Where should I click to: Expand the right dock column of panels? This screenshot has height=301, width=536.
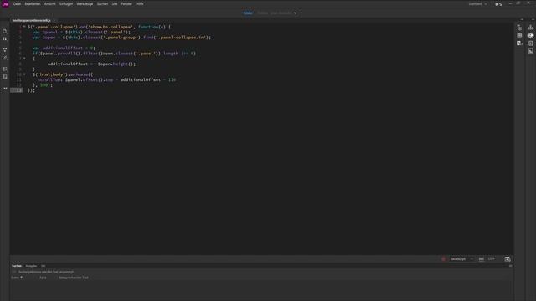[533, 19]
